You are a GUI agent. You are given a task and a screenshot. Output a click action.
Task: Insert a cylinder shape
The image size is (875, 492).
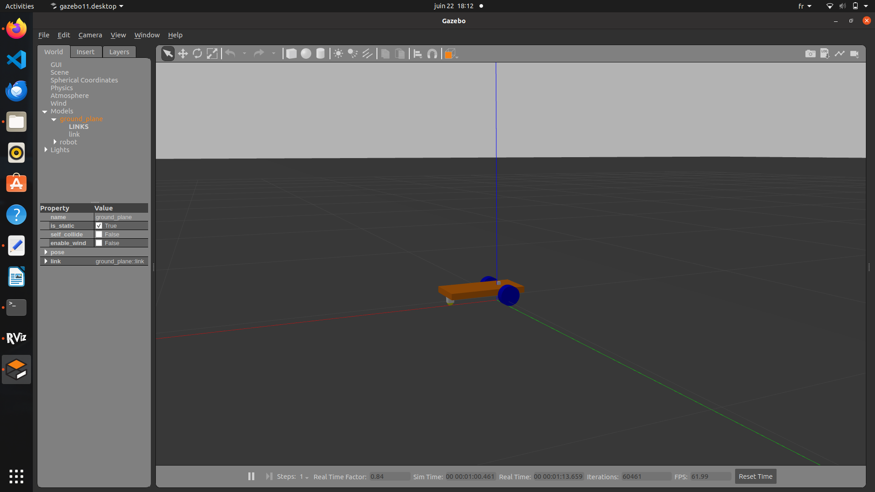point(320,54)
